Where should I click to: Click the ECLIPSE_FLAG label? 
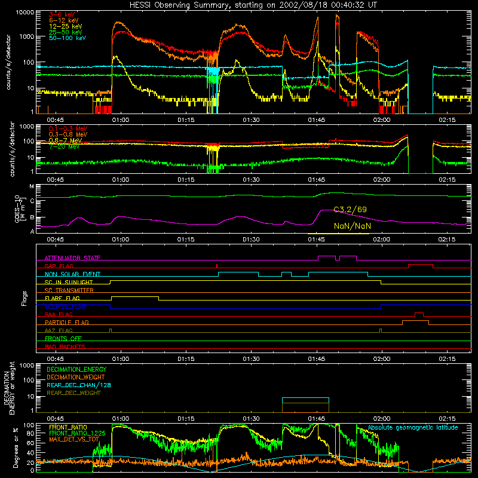65,307
